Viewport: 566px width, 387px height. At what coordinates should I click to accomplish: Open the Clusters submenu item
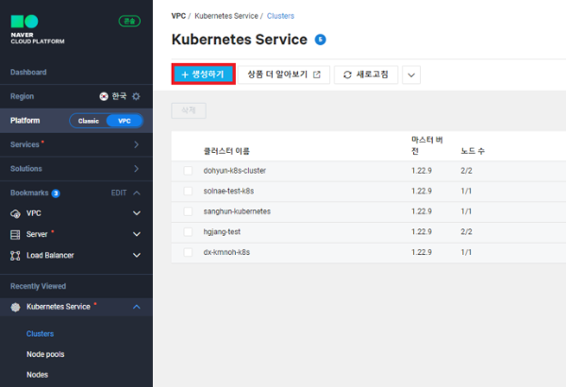coord(40,334)
